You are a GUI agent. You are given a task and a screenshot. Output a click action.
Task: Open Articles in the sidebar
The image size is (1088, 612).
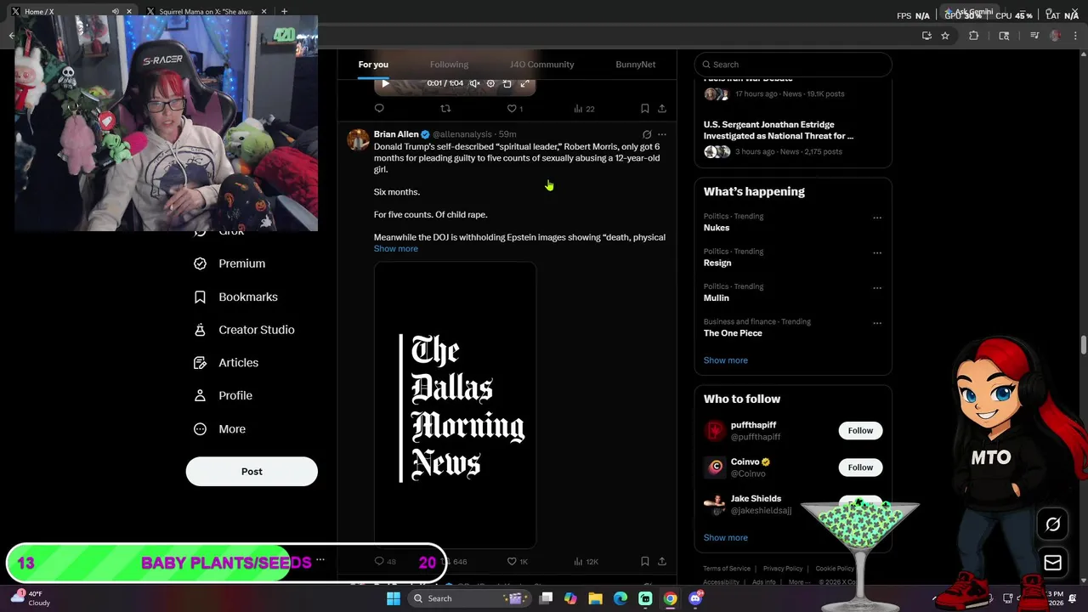pos(227,363)
